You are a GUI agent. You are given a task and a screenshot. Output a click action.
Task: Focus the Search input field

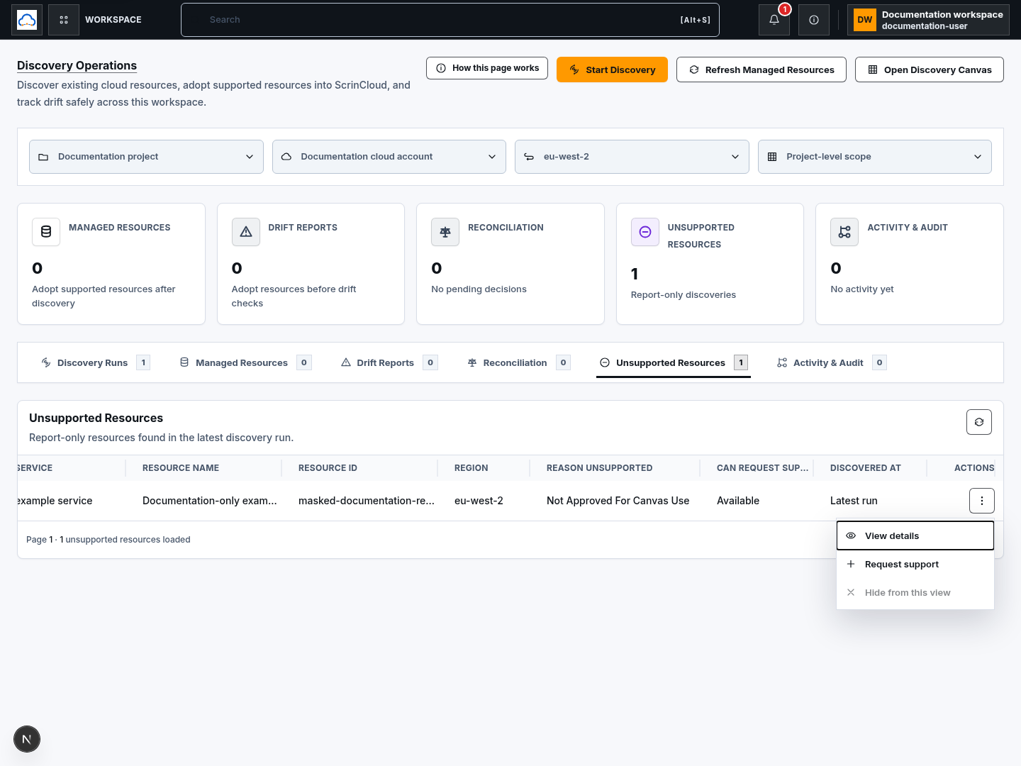450,20
